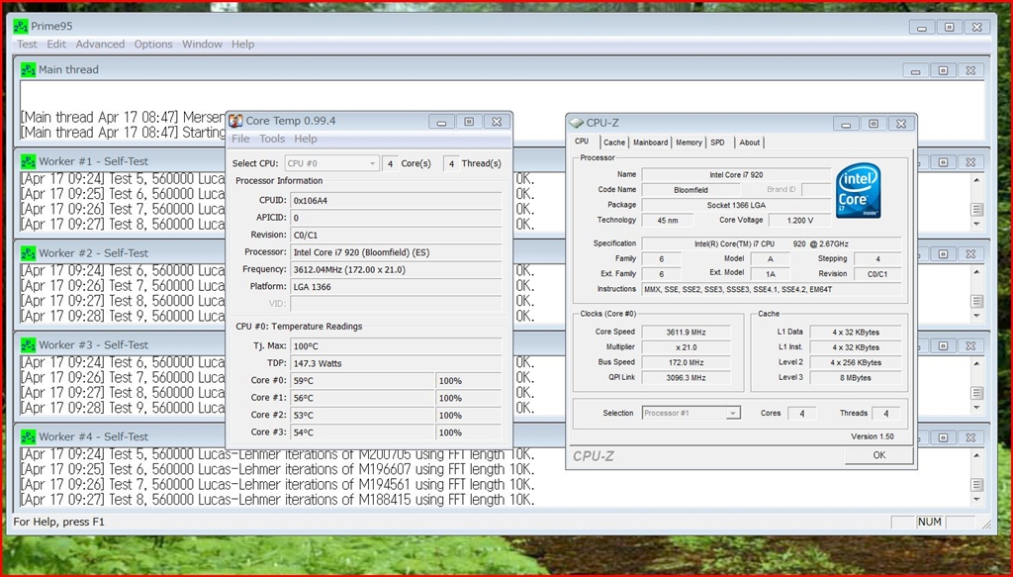The height and width of the screenshot is (577, 1013).
Task: Open the Options menu in Prime95
Action: (x=153, y=45)
